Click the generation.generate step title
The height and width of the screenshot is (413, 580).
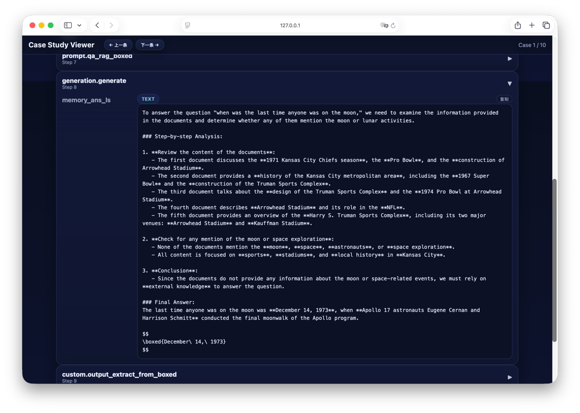click(x=94, y=81)
